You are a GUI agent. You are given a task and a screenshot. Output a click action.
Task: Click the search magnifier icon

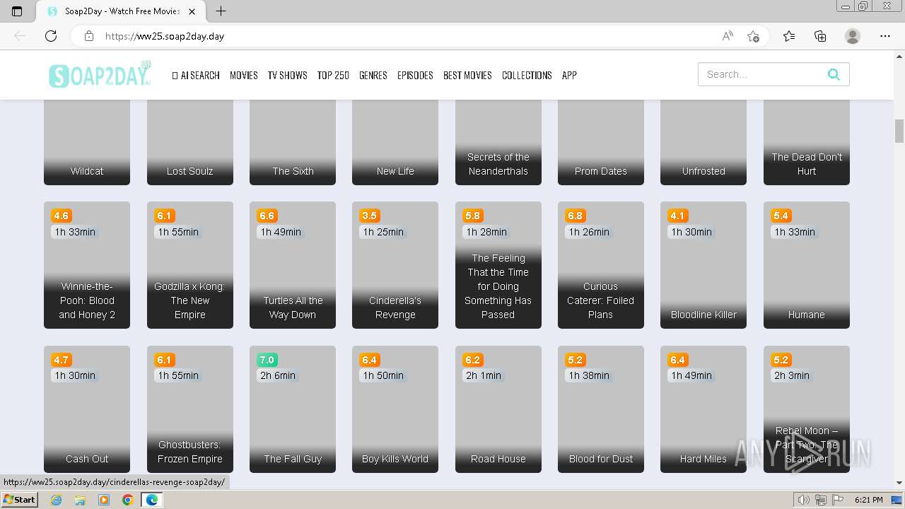coord(834,74)
